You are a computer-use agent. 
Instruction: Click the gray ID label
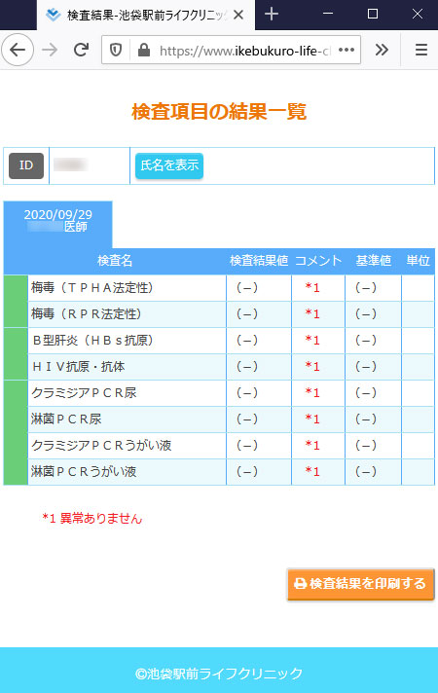pos(26,165)
